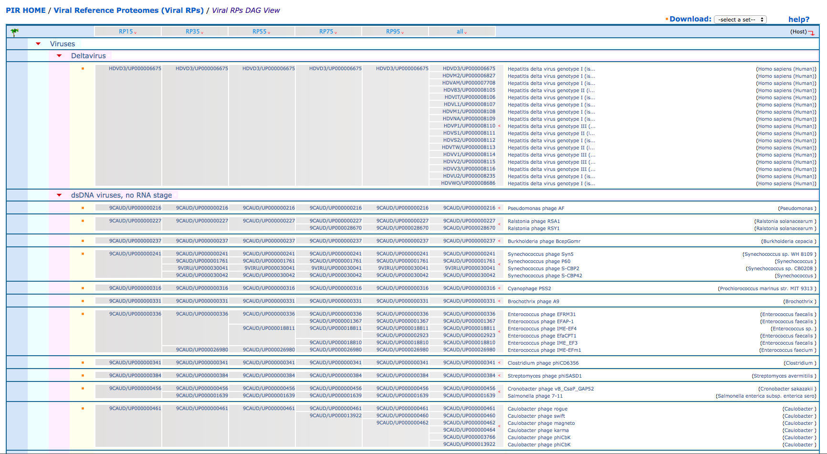Click the palm tree icon in header
The image size is (827, 454).
[14, 32]
